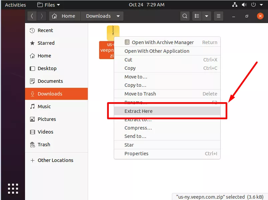Switch to list view icon
Screen dimensions: 268x200
(197, 16)
